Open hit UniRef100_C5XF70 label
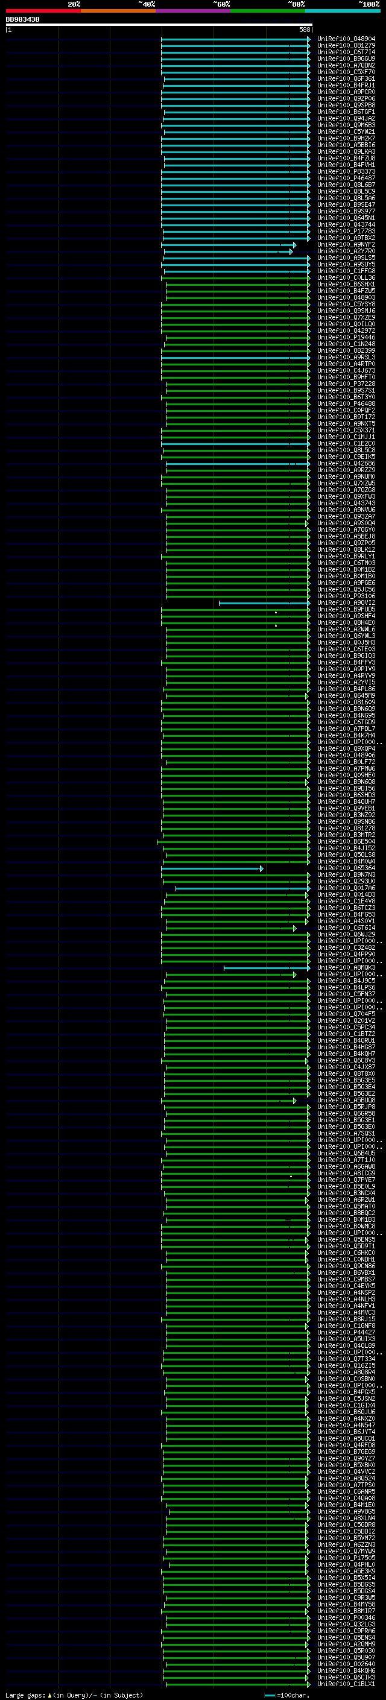This screenshot has height=1700, width=386. pos(346,72)
